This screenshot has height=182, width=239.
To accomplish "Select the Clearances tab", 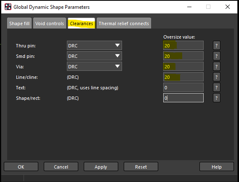I will 81,23.
